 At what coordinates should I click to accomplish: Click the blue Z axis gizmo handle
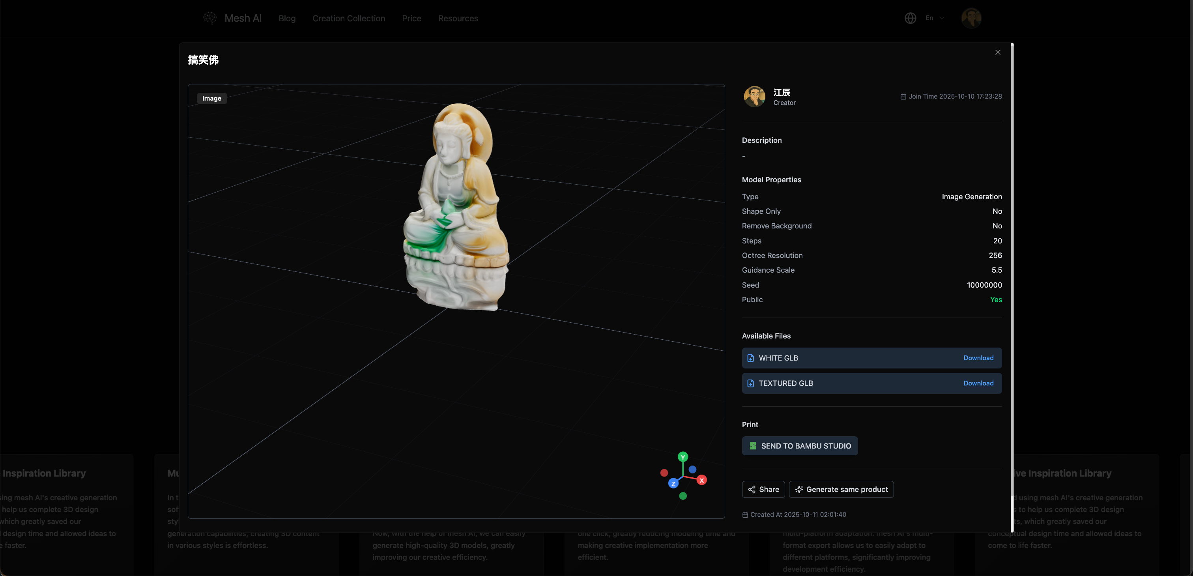(673, 483)
